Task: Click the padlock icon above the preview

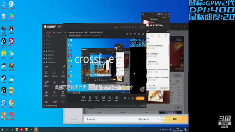Action: coord(131,34)
